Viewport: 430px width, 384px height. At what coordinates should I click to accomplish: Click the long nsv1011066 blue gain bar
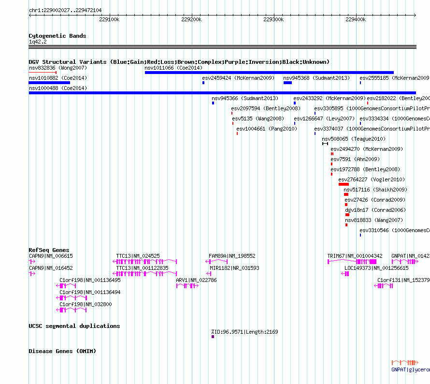(x=269, y=73)
